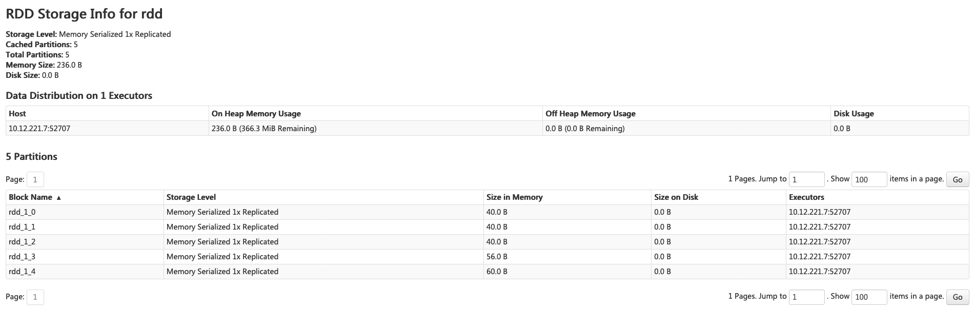Image resolution: width=974 pixels, height=310 pixels.
Task: Click the Disk Usage column header
Action: 854,114
